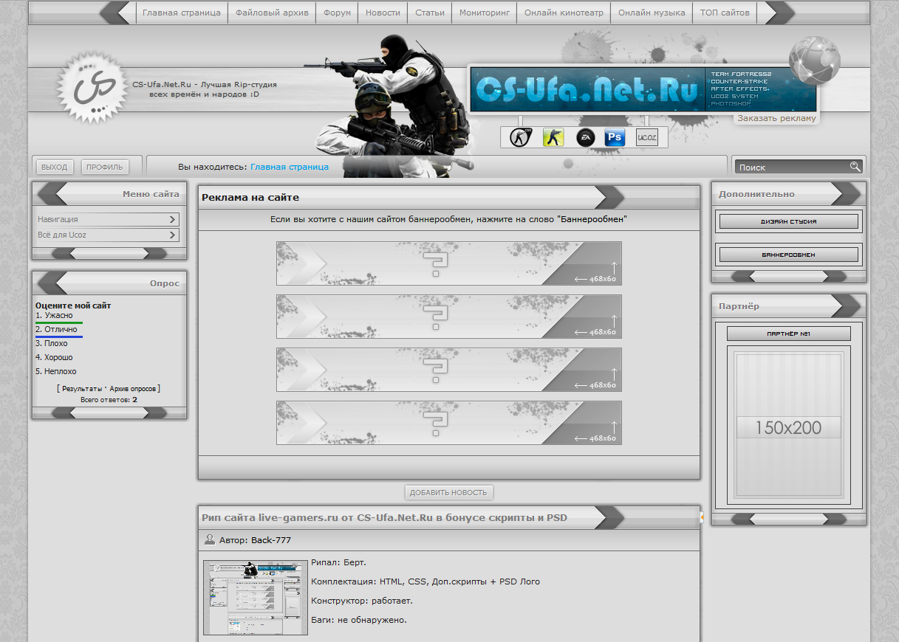Expand the Навигация menu arrow
Screen dimensions: 899x642
click(x=172, y=219)
